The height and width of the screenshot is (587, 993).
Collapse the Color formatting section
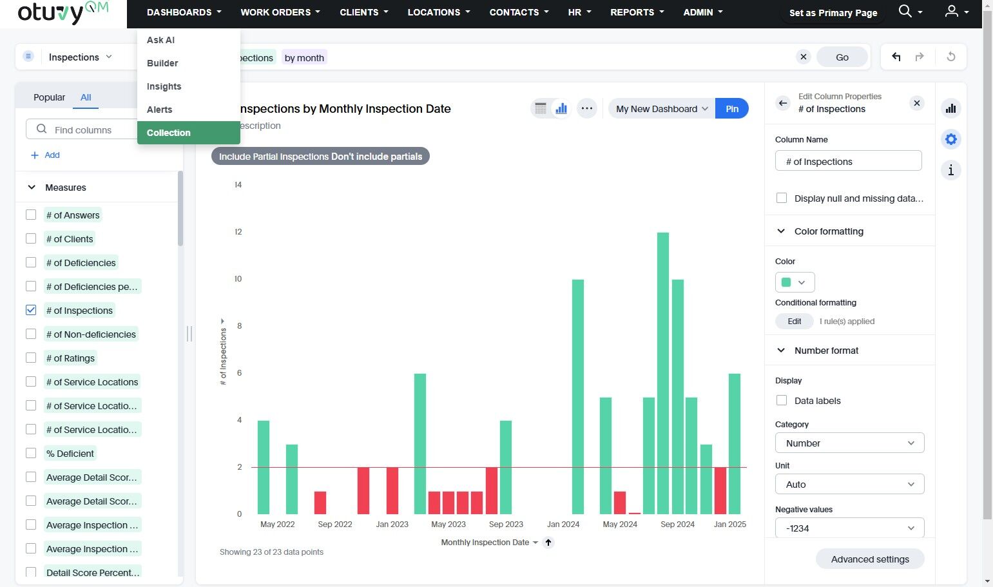781,231
